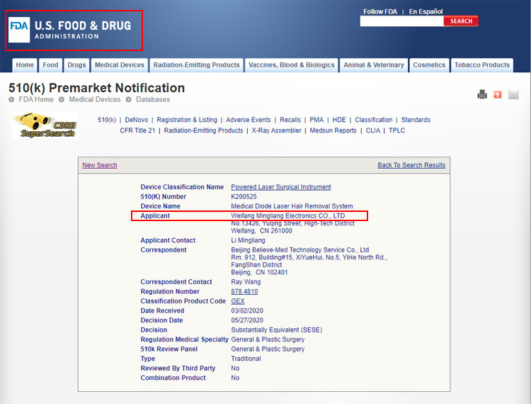
Task: Open the 510(k) database link
Action: [x=107, y=120]
